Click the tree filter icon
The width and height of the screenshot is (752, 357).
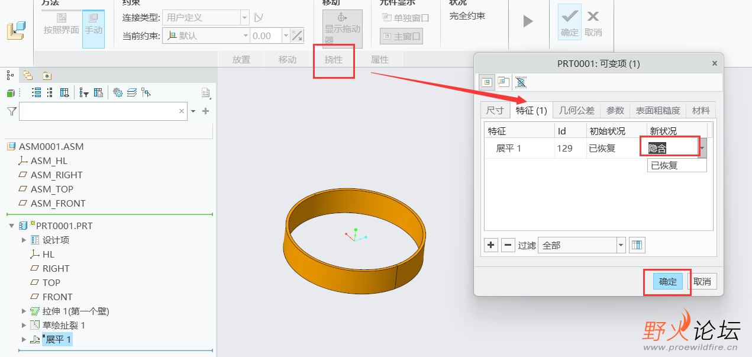84,92
